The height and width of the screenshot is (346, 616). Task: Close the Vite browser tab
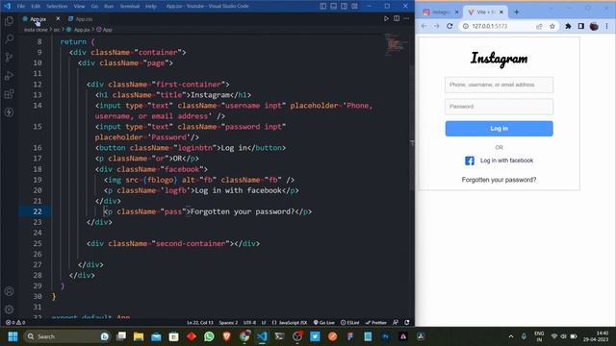point(501,12)
